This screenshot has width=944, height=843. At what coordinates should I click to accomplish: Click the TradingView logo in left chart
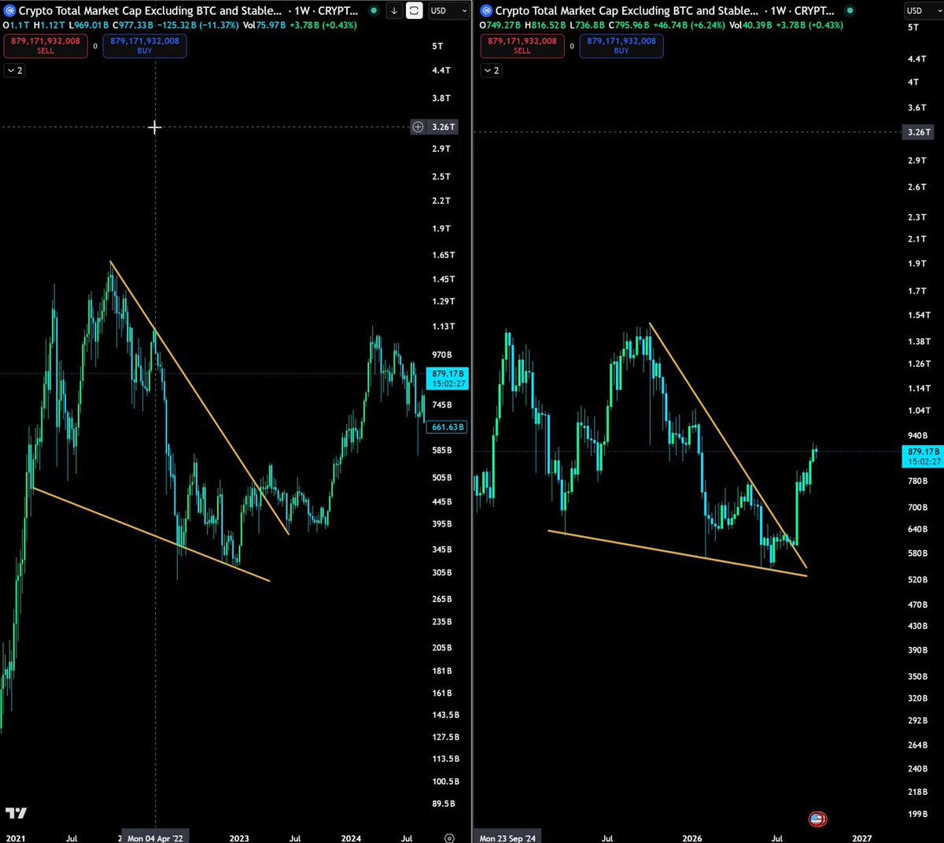pos(16,813)
